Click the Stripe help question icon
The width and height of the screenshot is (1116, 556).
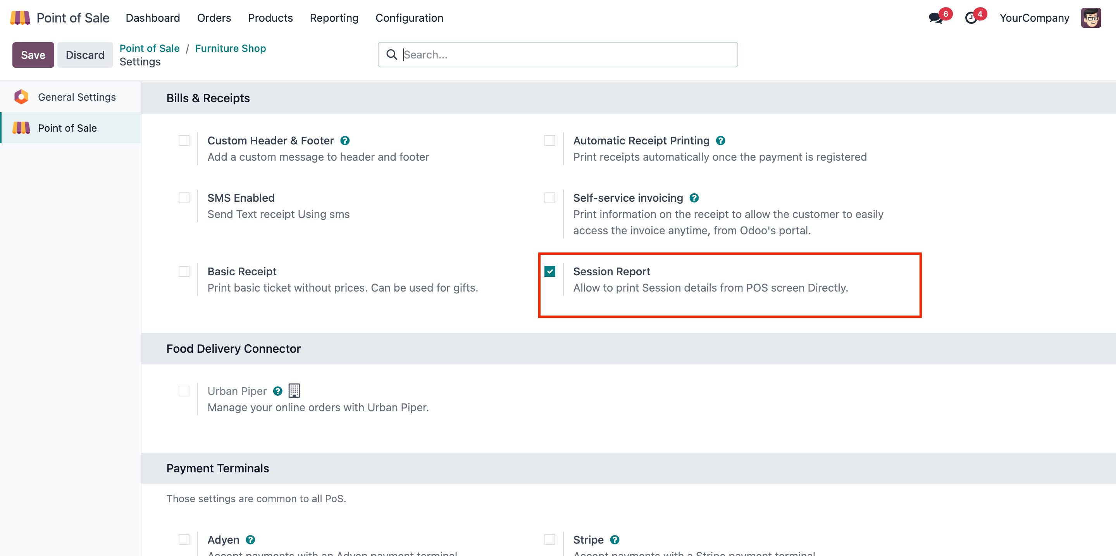615,540
